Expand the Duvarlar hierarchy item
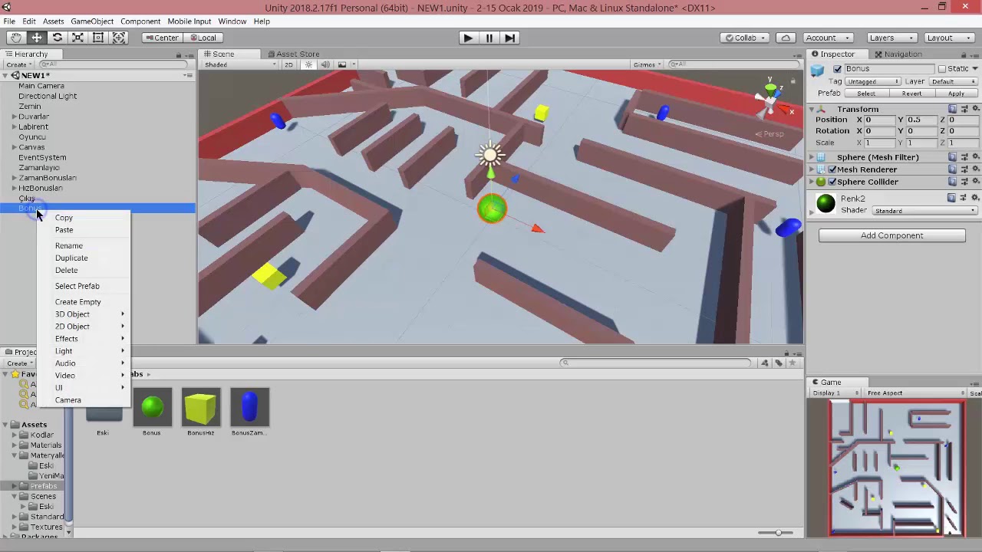 coord(14,117)
